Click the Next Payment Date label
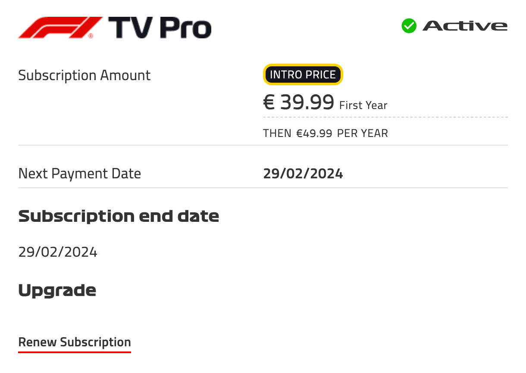 click(x=80, y=174)
